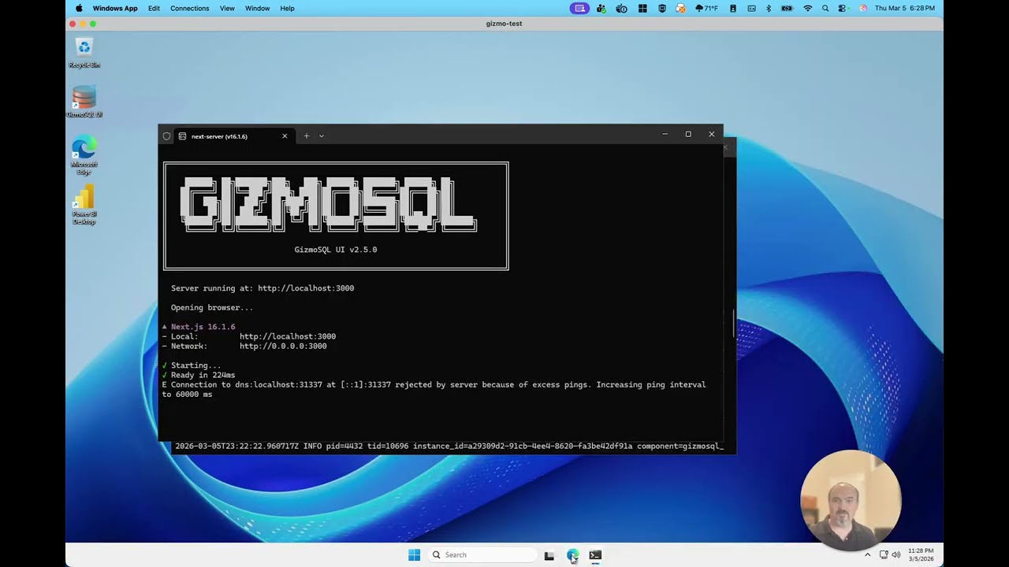Viewport: 1009px width, 567px height.
Task: Open Siri from the menu bar
Action: click(x=863, y=9)
